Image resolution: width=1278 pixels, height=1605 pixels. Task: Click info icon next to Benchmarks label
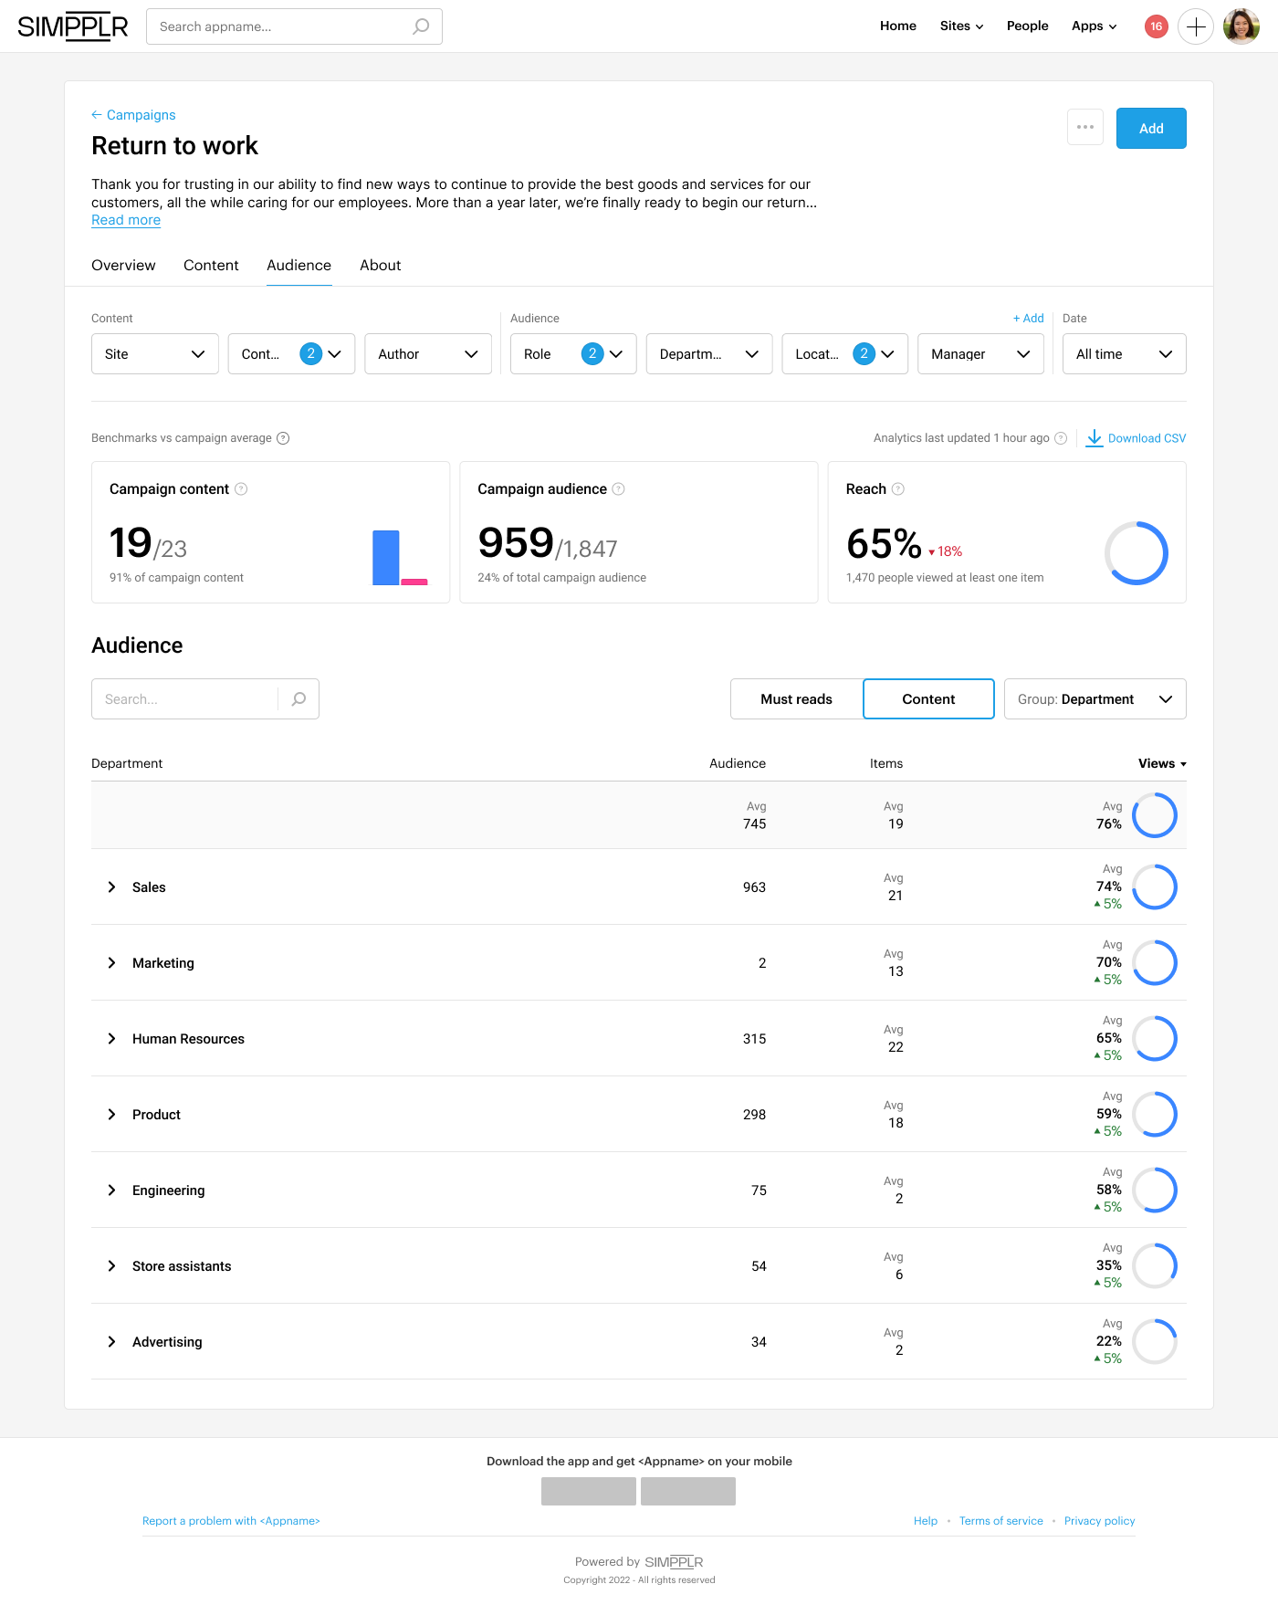pyautogui.click(x=283, y=438)
